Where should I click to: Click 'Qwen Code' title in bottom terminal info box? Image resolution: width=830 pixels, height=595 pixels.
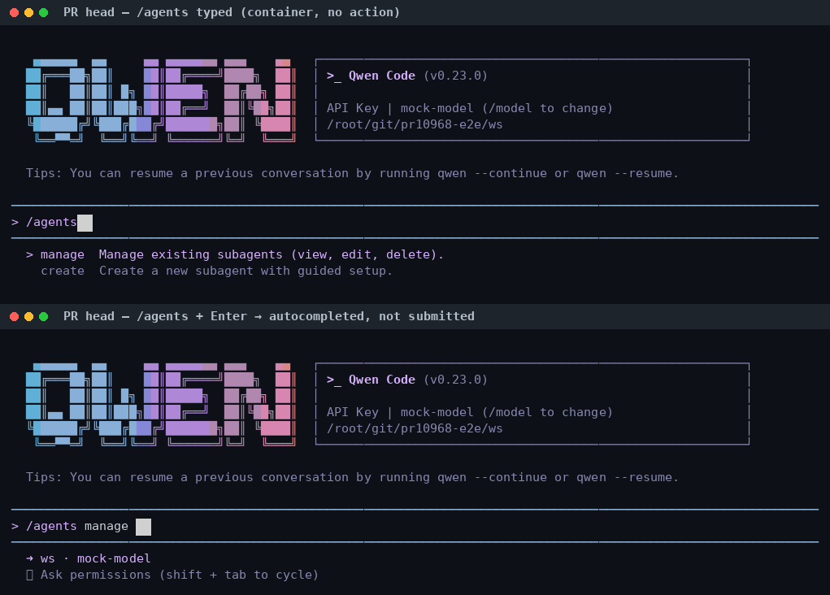pyautogui.click(x=381, y=380)
